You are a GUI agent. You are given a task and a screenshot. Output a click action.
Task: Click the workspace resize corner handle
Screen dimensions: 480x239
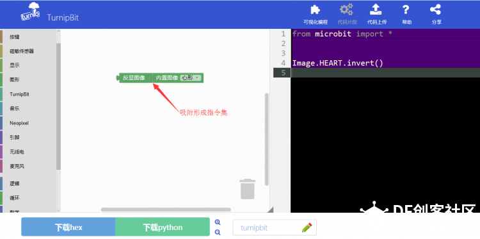(271, 210)
